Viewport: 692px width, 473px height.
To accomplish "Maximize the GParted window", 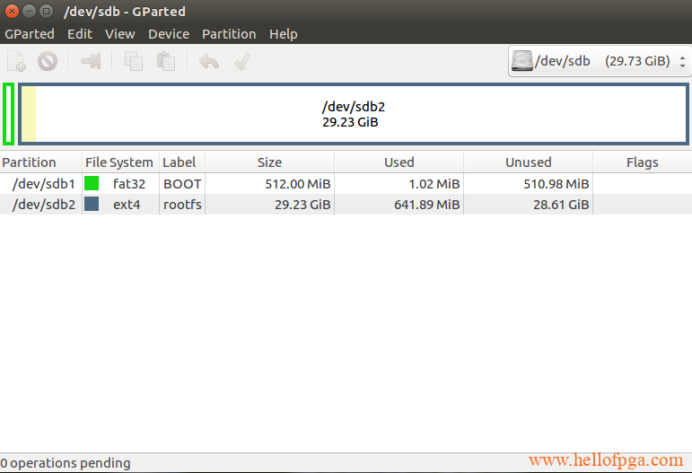I will click(x=46, y=11).
